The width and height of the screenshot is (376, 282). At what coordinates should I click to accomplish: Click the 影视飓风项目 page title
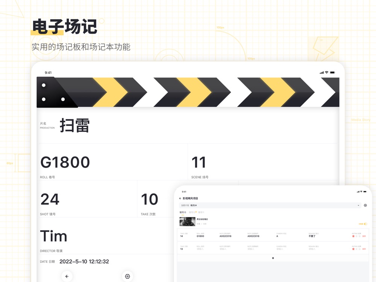(x=190, y=198)
